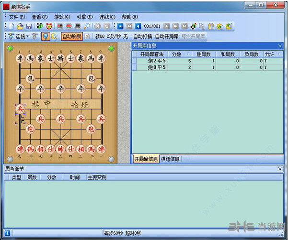
Task: Click the 2次/秒 refresh rate
Action: pyautogui.click(x=114, y=36)
